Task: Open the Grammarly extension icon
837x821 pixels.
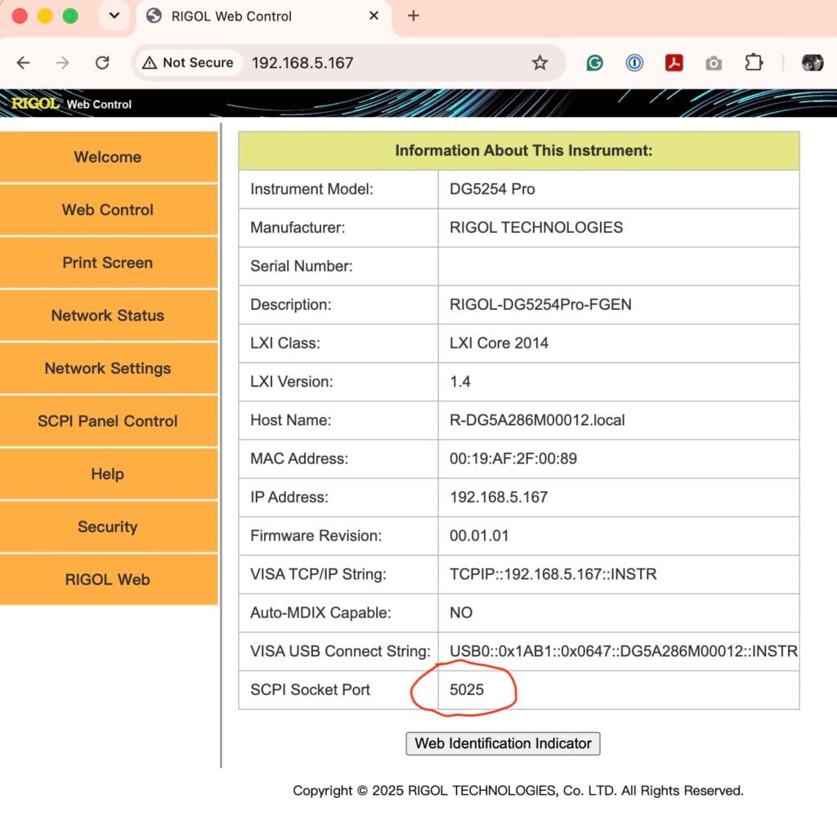Action: click(x=594, y=63)
